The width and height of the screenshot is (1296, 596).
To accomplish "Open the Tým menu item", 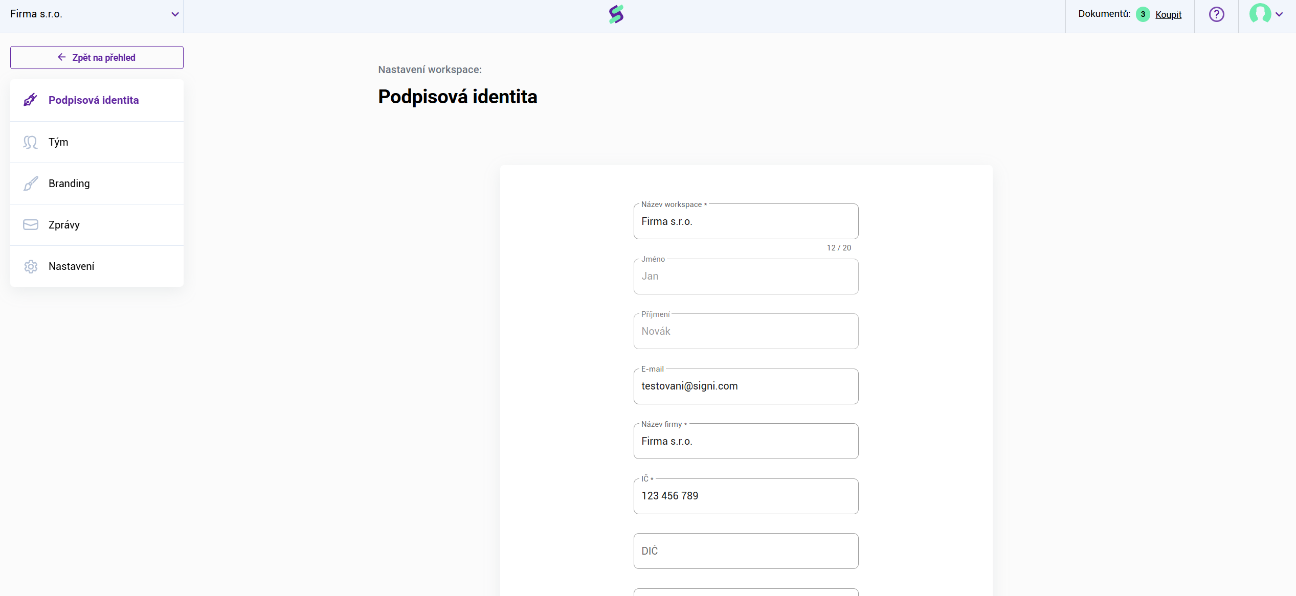I will point(58,142).
